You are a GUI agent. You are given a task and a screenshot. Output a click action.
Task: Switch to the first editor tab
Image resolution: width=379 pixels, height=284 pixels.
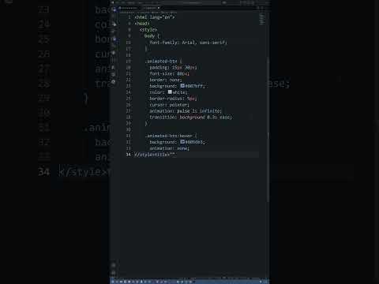coord(127,8)
